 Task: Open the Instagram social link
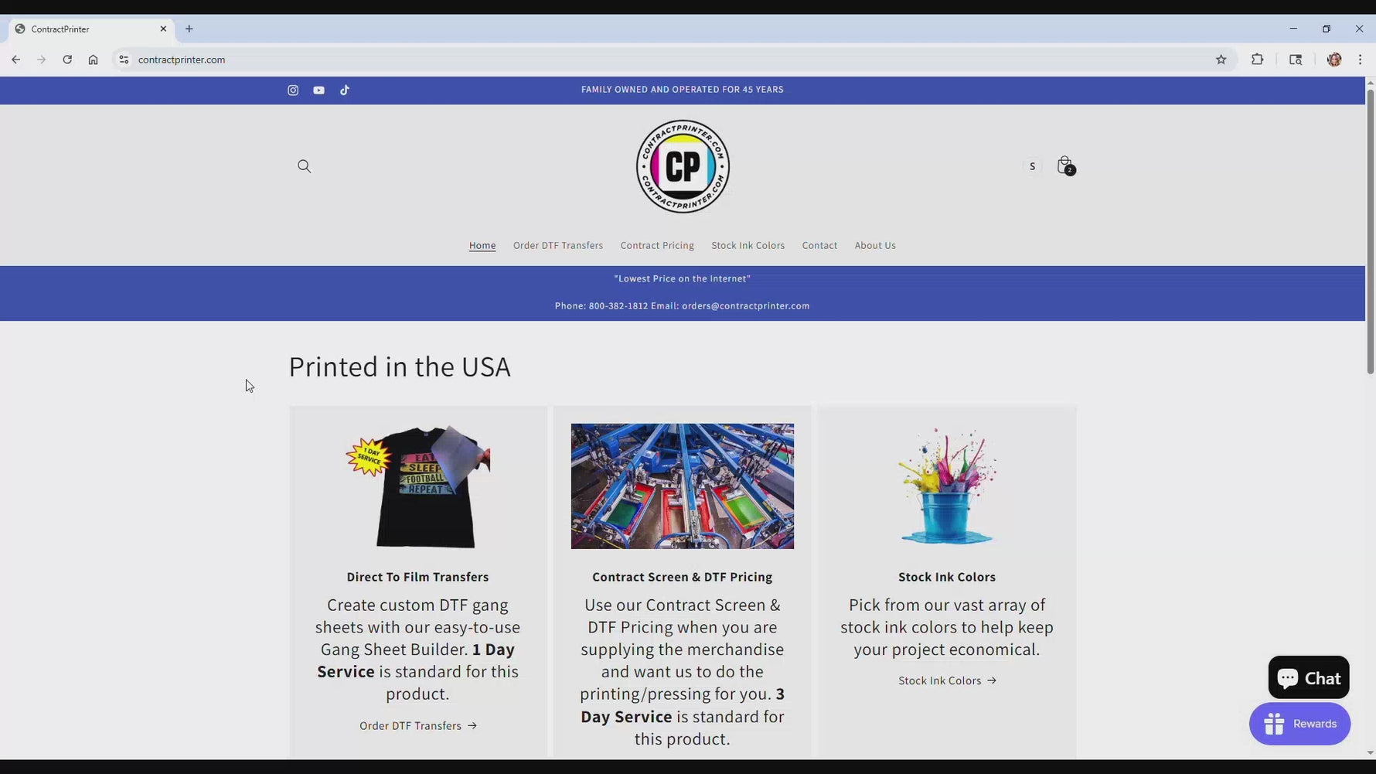(x=293, y=90)
